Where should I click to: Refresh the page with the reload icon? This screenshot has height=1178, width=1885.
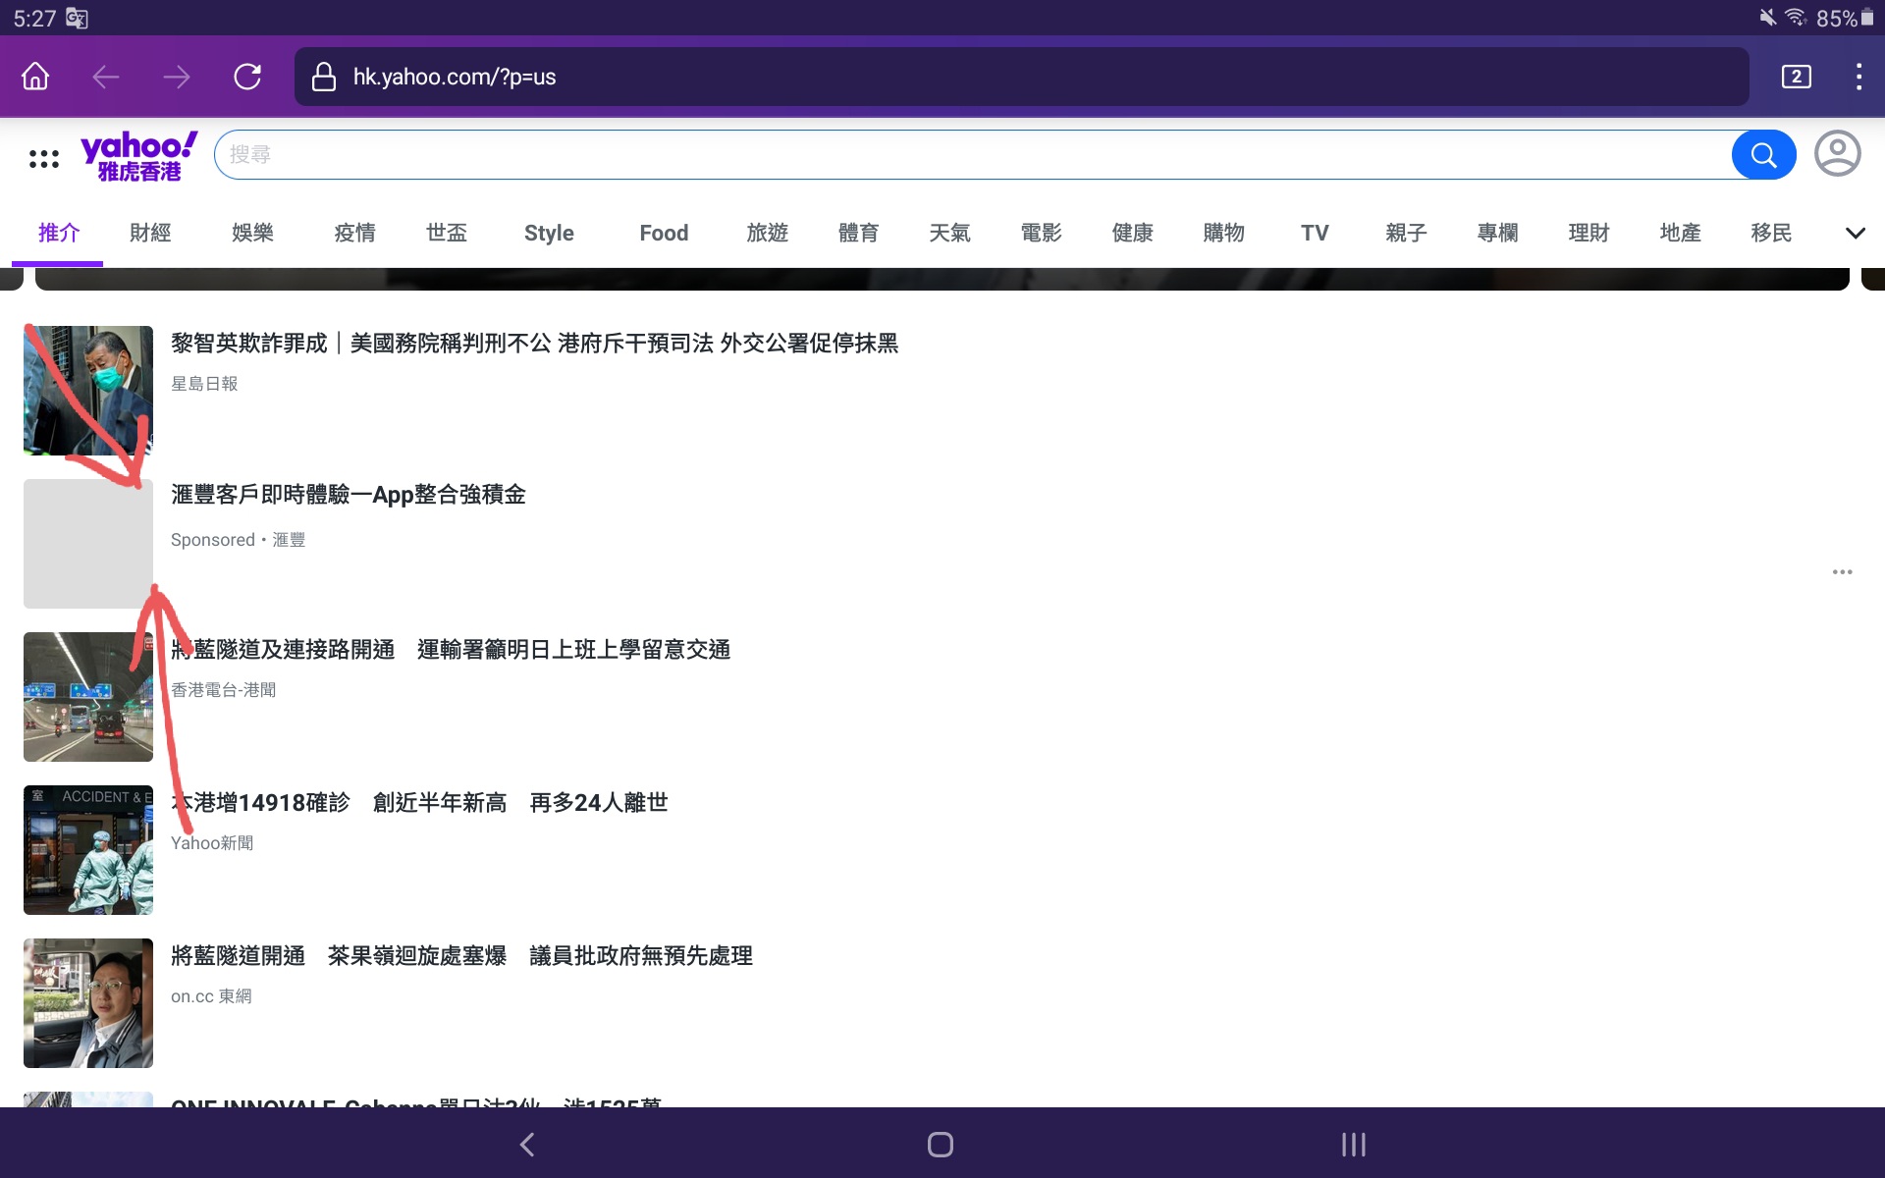247,77
